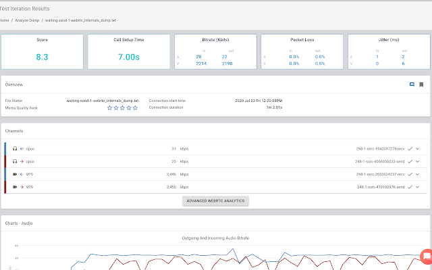Click the headphone icon of incoming opus channel

(15, 148)
